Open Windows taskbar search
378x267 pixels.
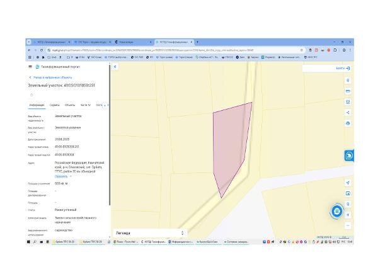point(35,242)
